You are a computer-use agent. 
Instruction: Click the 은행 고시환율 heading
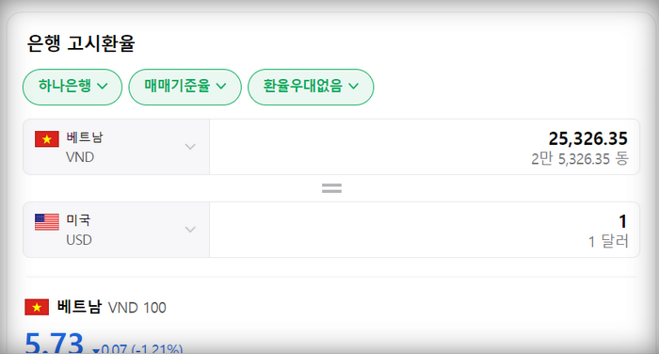click(x=81, y=43)
